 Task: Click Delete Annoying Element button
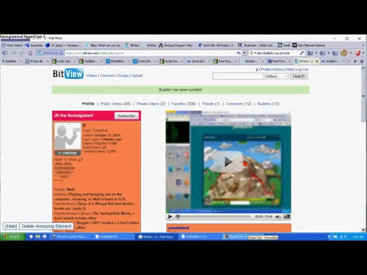pyautogui.click(x=46, y=226)
